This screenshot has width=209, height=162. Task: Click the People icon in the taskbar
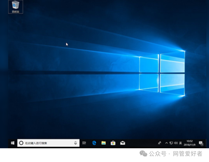click(159, 143)
